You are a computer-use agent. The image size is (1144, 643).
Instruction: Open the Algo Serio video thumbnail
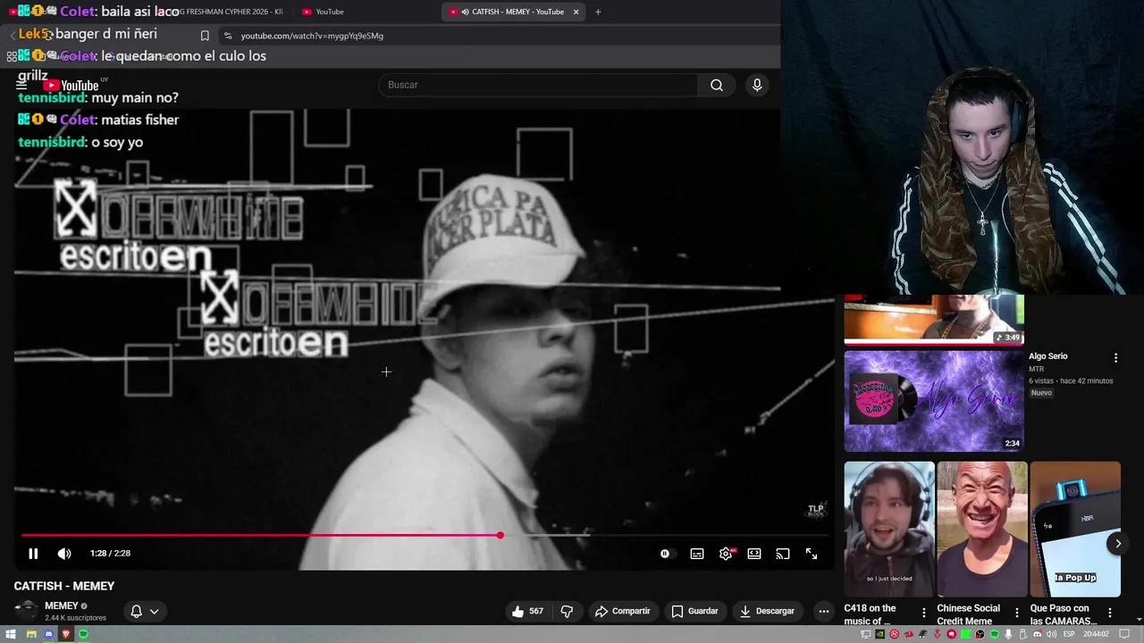934,401
